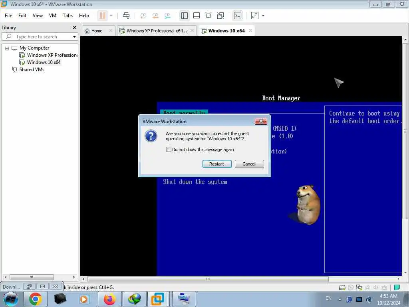Click the Stretch Guest toolbar icon
Image resolution: width=409 pixels, height=307 pixels.
click(x=255, y=16)
